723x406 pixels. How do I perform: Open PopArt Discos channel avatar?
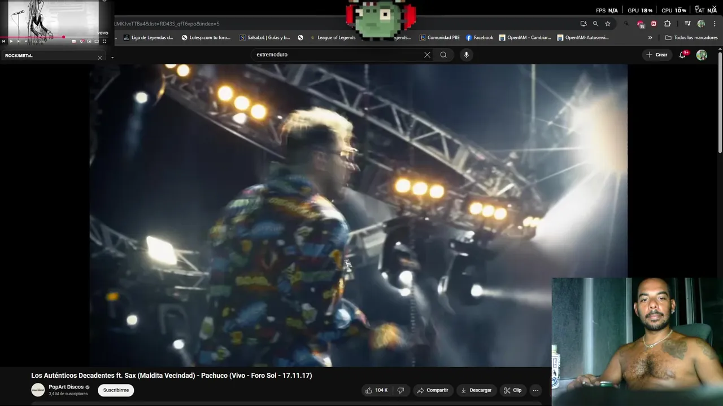[38, 390]
